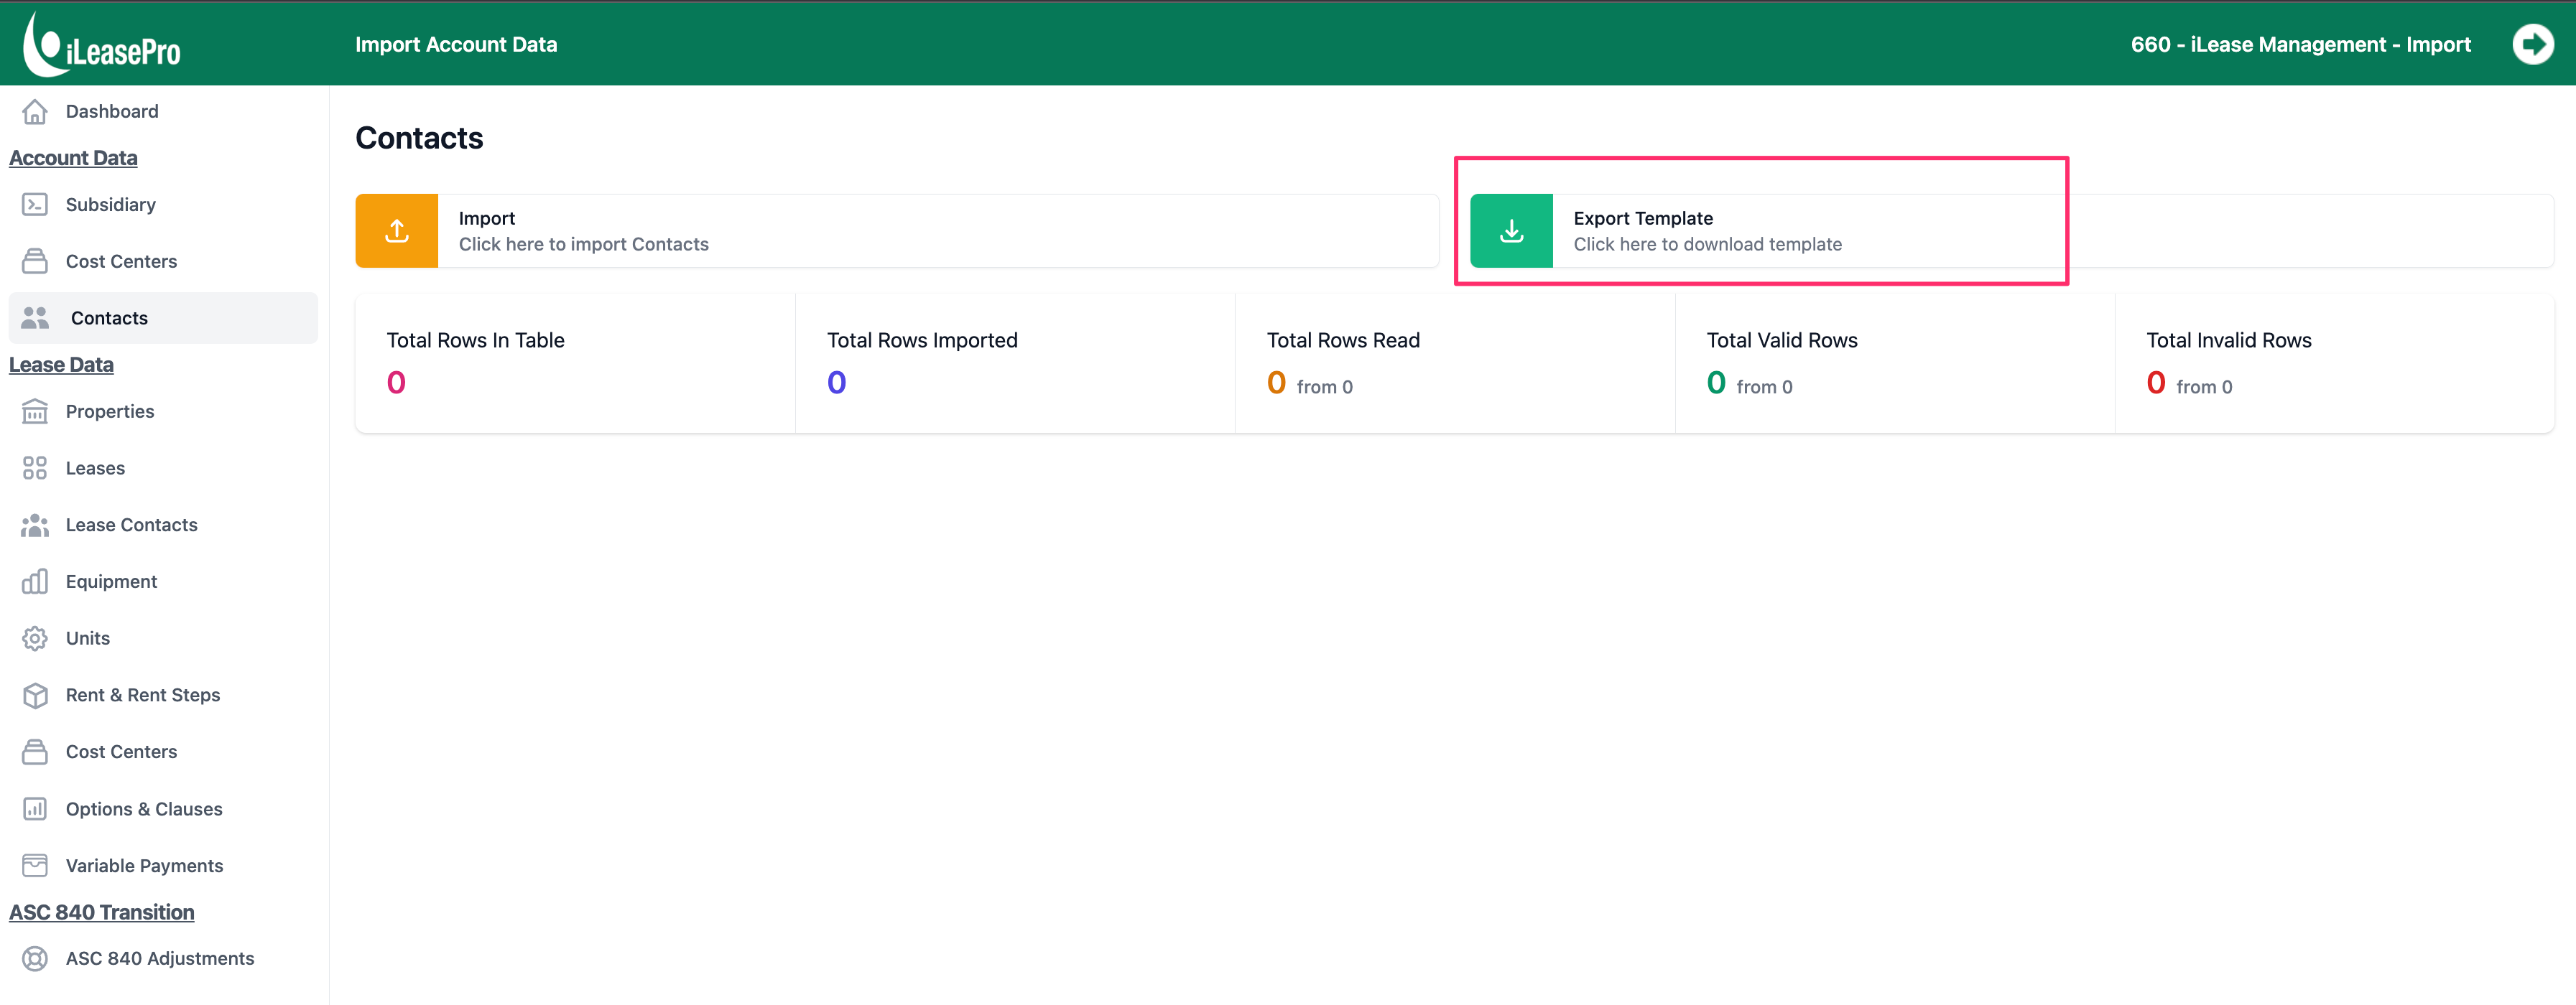Click the ASC 840 Adjustments lifebuoy icon
Screen dimensions: 2576x1005
(x=35, y=958)
